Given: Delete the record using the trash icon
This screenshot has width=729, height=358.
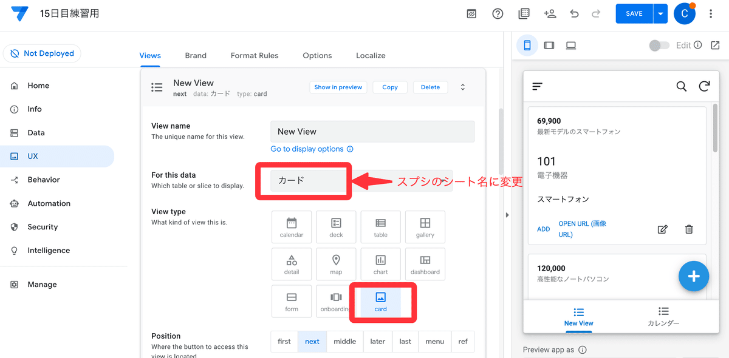Looking at the screenshot, I should [x=688, y=229].
